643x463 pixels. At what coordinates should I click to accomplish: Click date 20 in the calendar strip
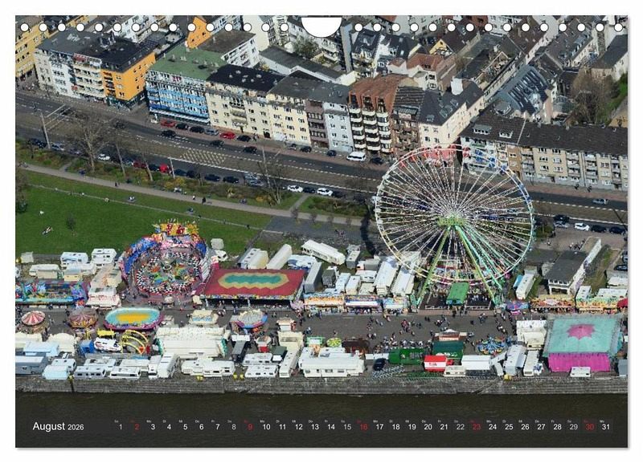[x=428, y=427]
